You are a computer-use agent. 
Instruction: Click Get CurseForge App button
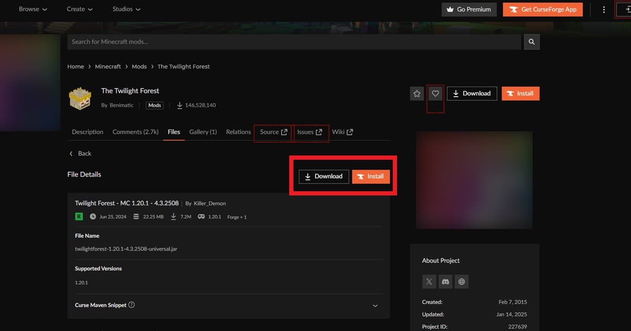coord(543,9)
